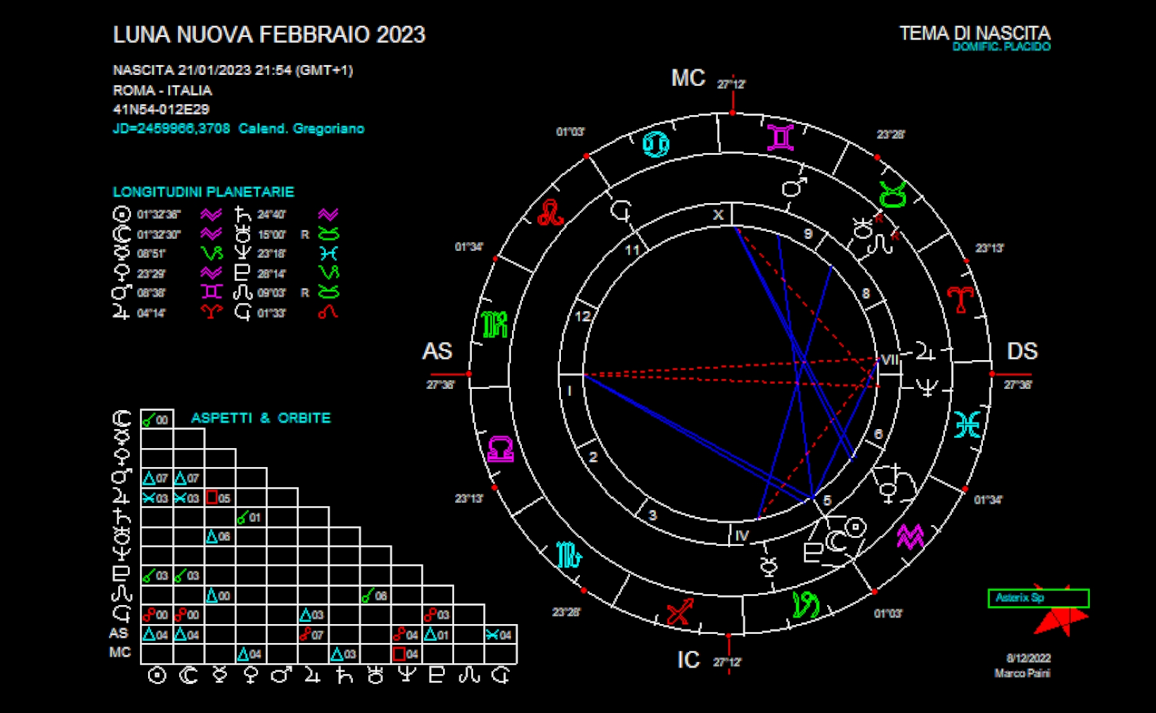The height and width of the screenshot is (713, 1156).
Task: Select the Mars planet symbol inside the wheel
Action: [x=794, y=187]
